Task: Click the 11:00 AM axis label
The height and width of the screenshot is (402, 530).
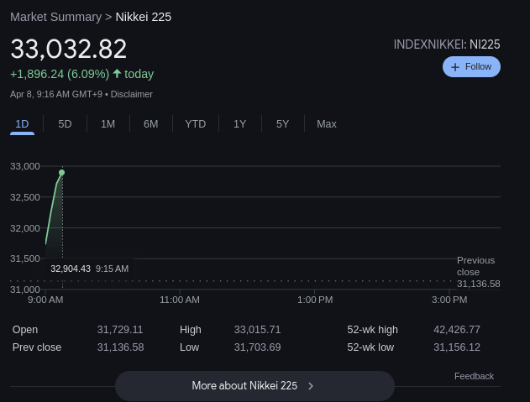Action: tap(180, 300)
